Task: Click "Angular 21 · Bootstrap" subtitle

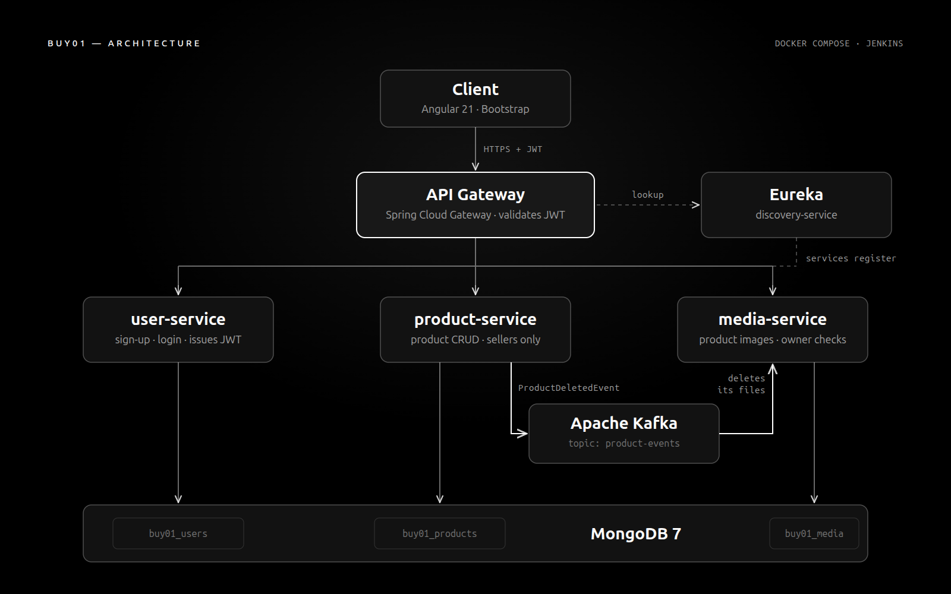Action: [475, 109]
